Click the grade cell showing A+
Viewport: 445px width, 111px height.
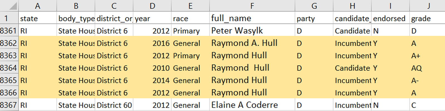pyautogui.click(x=427, y=56)
